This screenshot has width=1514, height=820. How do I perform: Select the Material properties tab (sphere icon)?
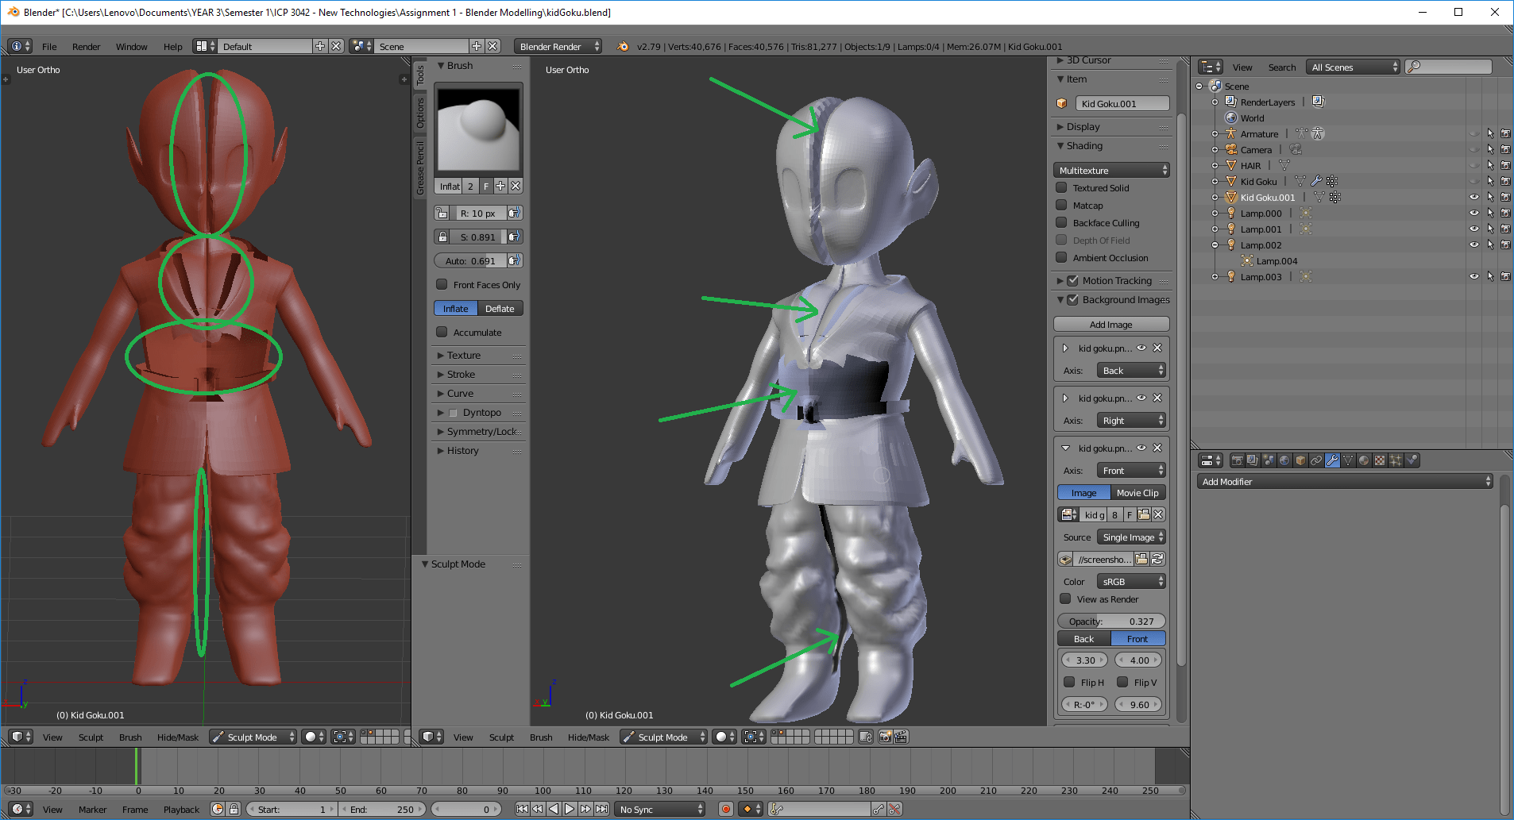(x=1365, y=460)
